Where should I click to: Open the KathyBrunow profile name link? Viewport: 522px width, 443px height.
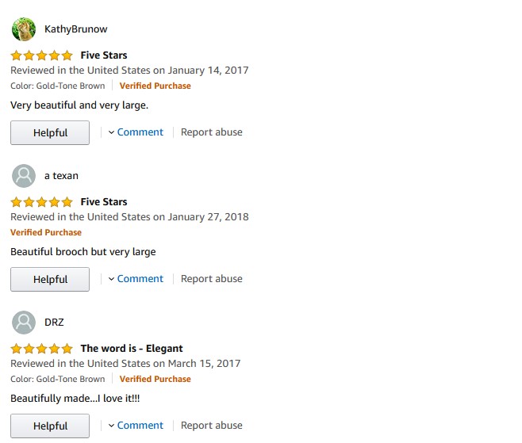[76, 29]
